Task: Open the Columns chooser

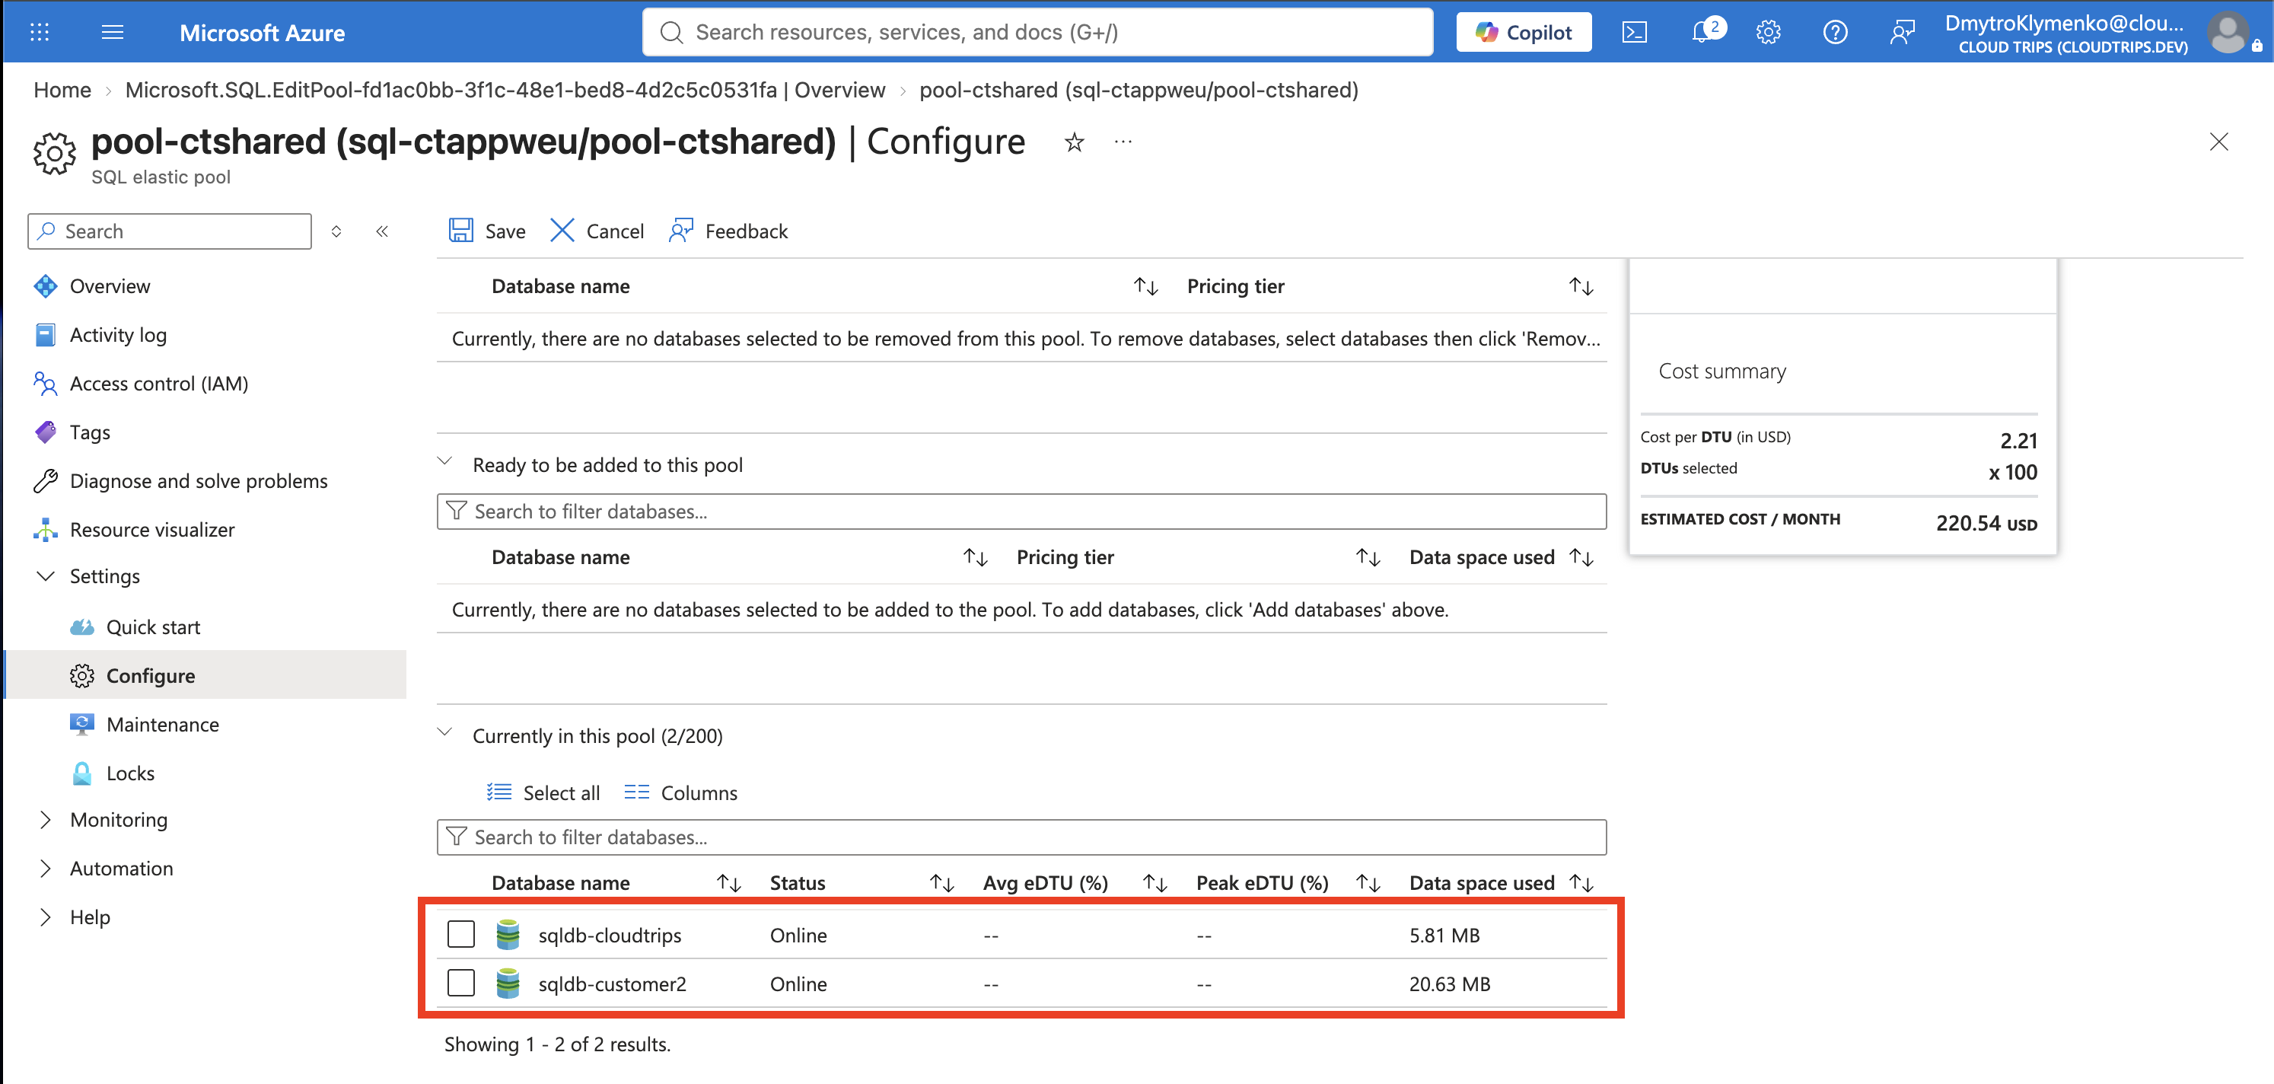Action: 680,792
